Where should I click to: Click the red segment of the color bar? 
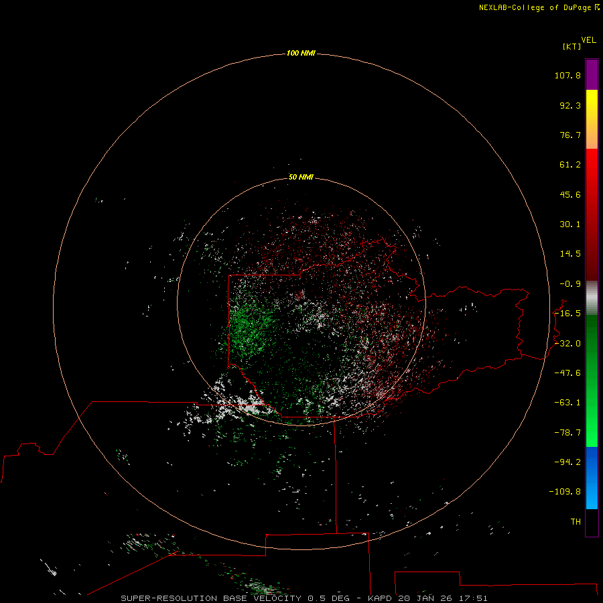592,214
